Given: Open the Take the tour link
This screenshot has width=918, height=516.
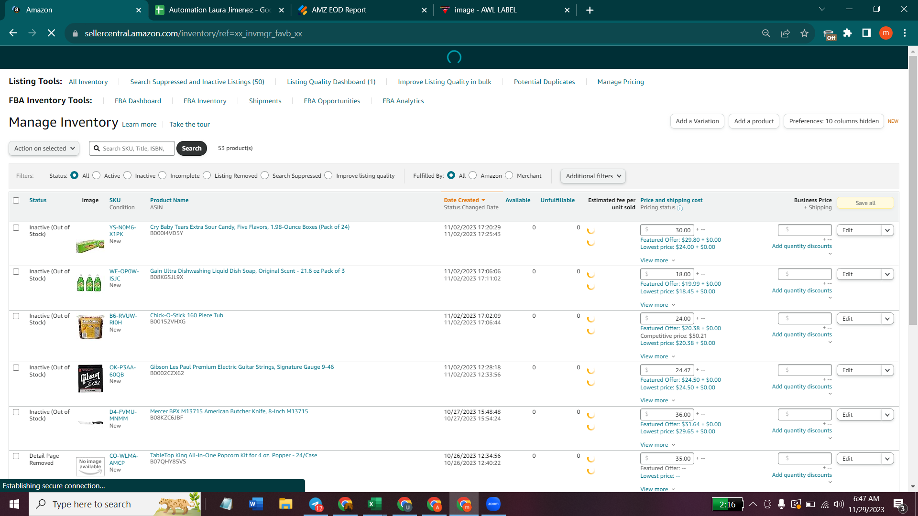Looking at the screenshot, I should click(x=189, y=125).
